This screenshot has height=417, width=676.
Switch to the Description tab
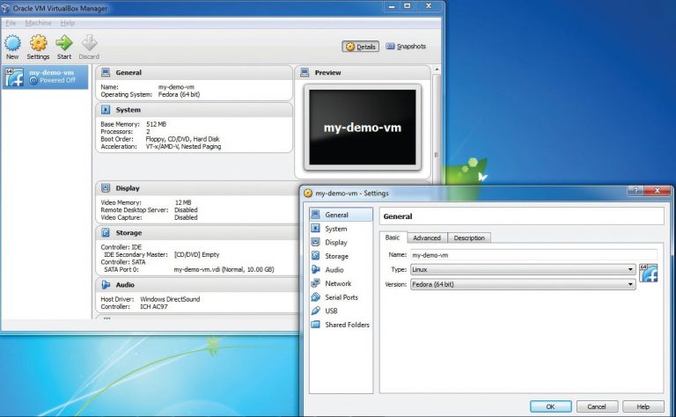point(469,238)
